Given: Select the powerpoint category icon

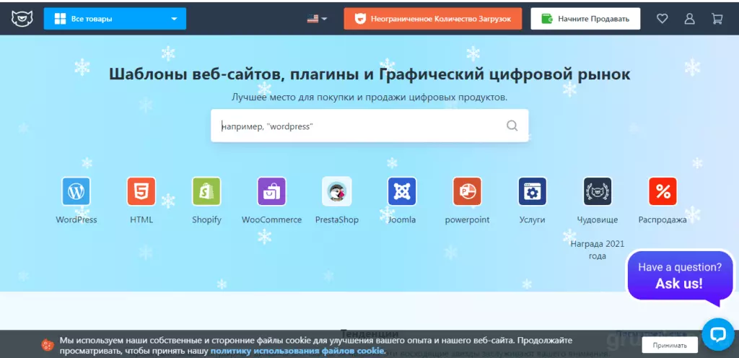Looking at the screenshot, I should coord(467,191).
